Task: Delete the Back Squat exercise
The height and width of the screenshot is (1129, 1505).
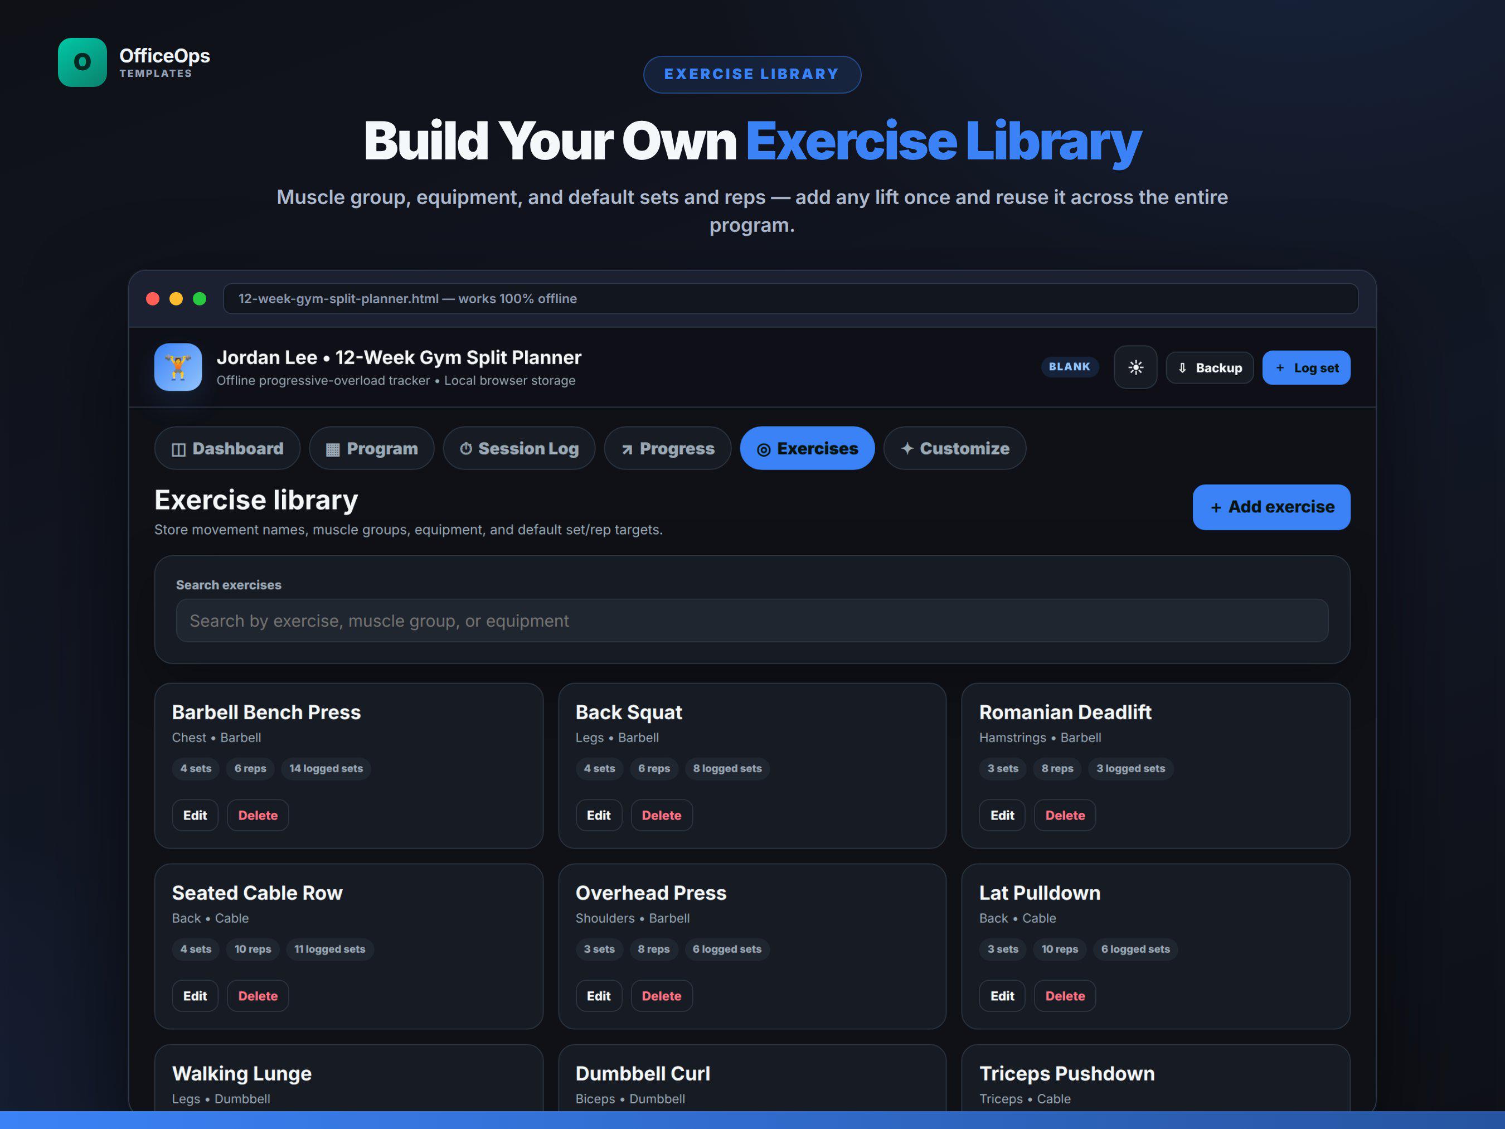Action: pos(661,815)
